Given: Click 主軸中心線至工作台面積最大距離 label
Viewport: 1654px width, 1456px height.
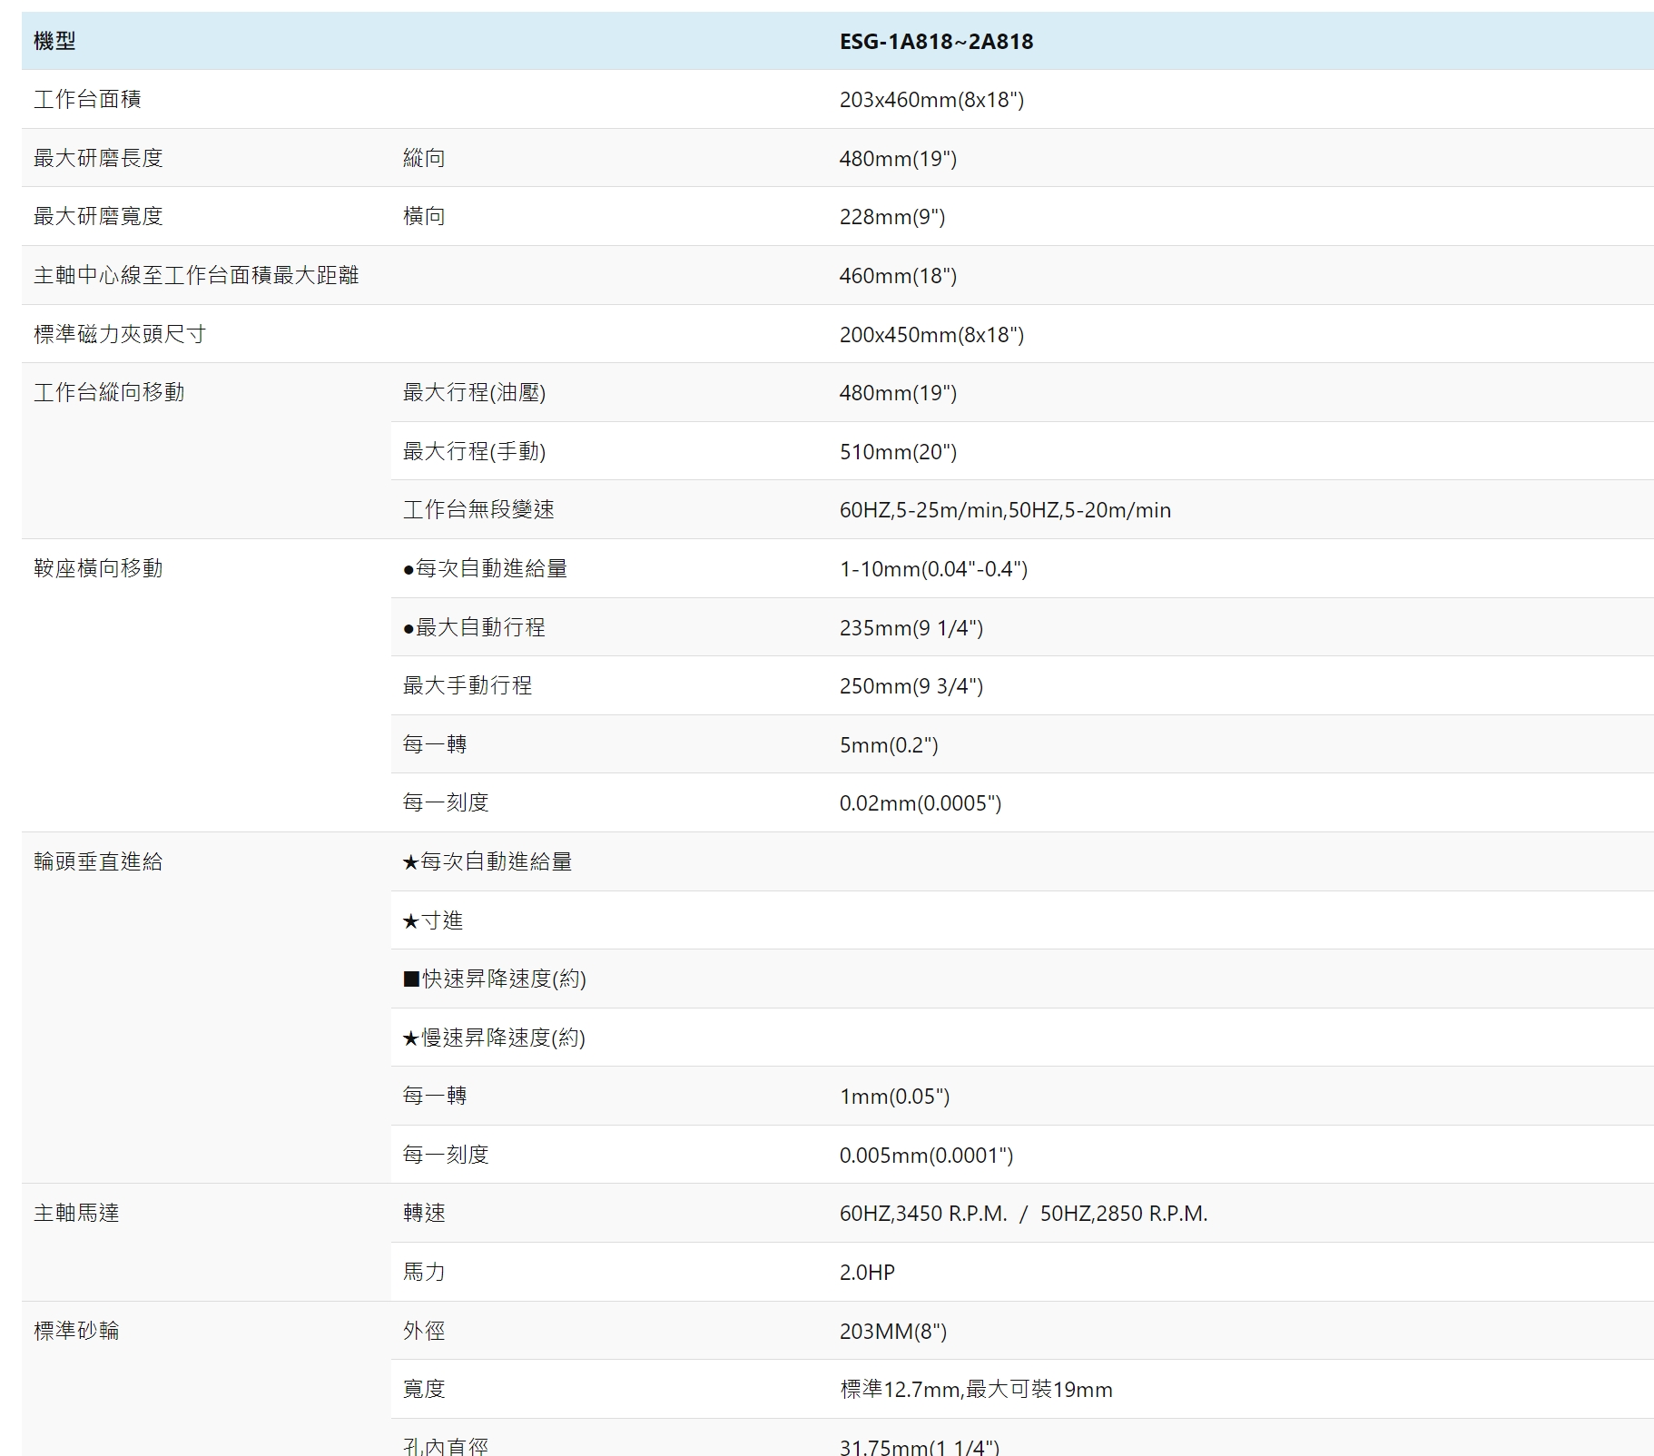Looking at the screenshot, I should [x=196, y=275].
